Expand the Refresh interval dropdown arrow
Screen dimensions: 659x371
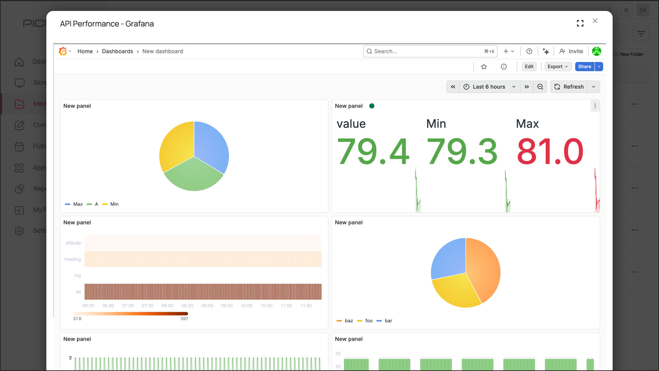(x=594, y=87)
